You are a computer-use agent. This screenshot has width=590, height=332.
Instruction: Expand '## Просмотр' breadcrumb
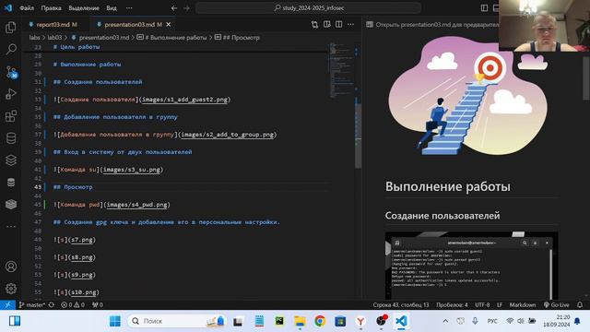(237, 38)
